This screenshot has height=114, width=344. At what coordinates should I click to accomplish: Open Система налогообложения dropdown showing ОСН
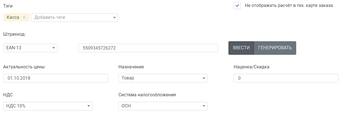tap(163, 106)
